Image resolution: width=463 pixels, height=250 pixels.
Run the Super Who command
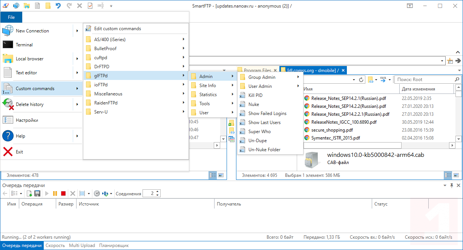coord(270,132)
